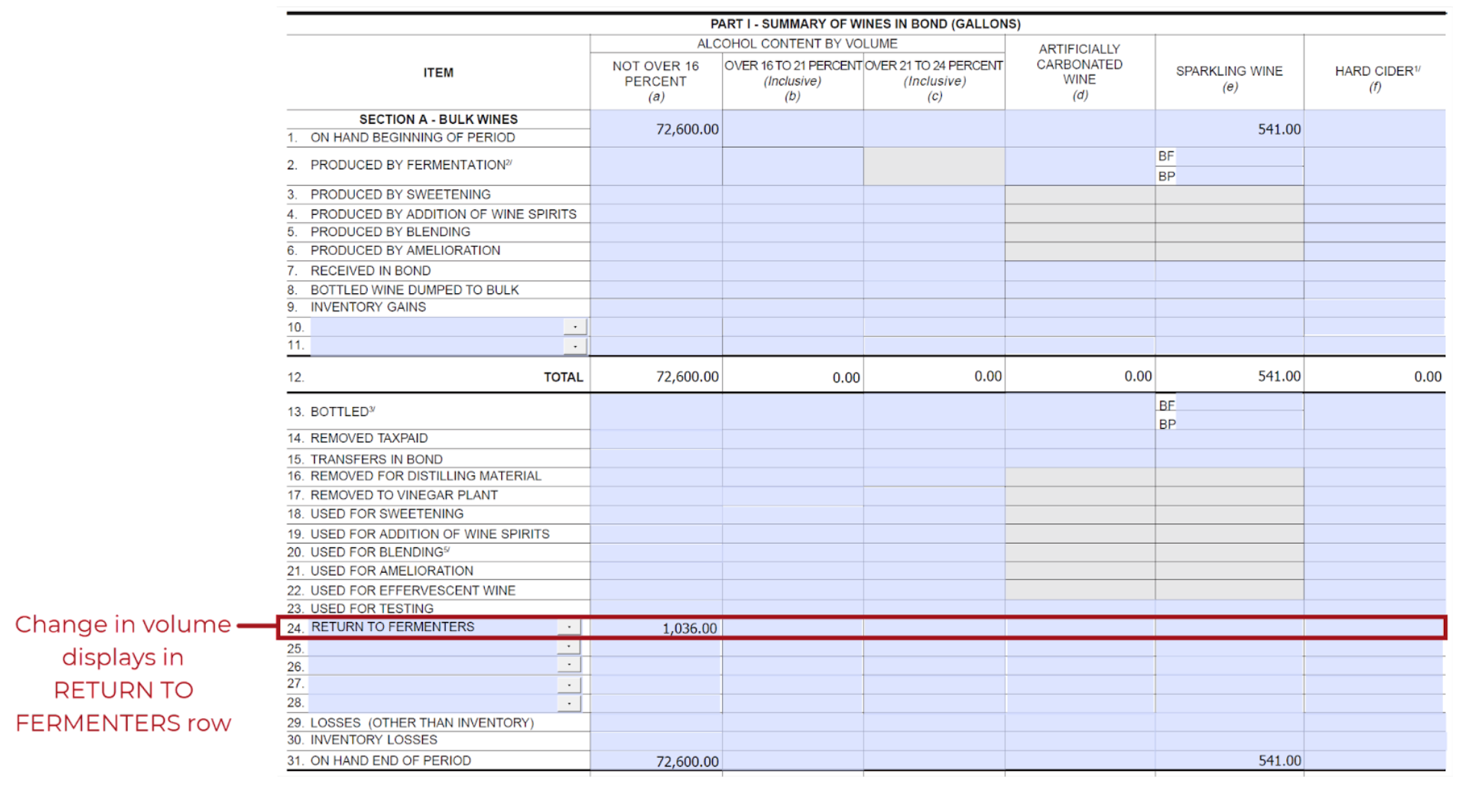The image size is (1458, 786).
Task: Click RECEIVED IN BOND row label
Action: click(x=371, y=271)
